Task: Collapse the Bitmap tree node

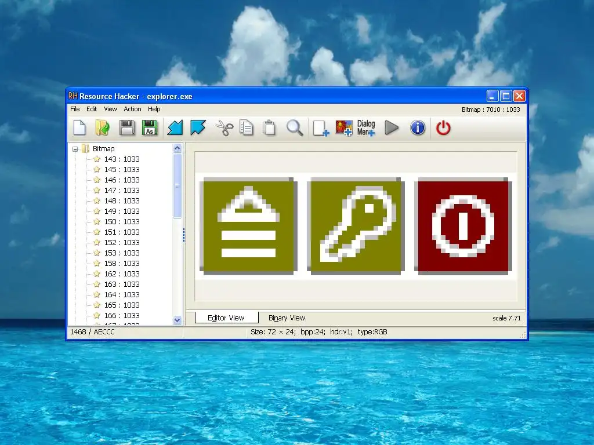Action: 75,149
